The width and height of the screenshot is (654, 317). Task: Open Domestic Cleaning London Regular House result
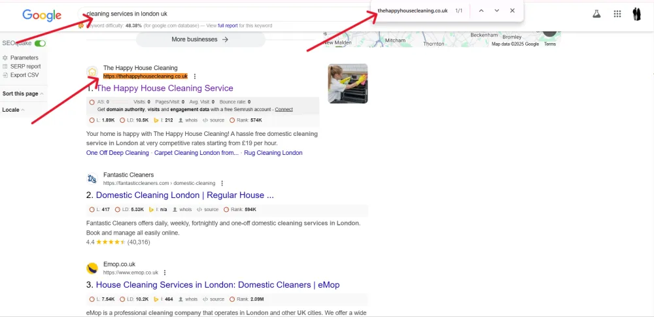(185, 195)
